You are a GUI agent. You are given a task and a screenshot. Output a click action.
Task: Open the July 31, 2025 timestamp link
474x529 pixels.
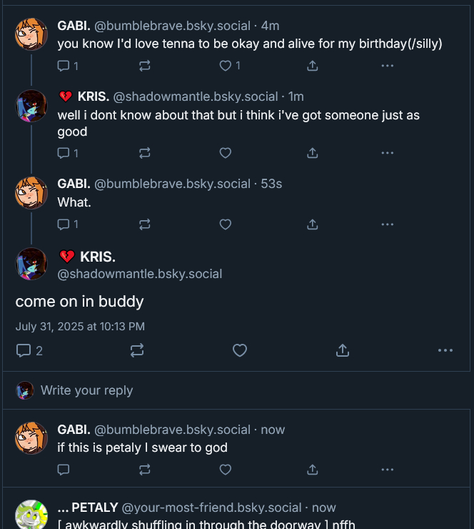[x=80, y=327]
